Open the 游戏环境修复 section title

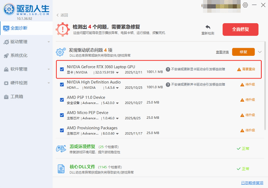tap(82, 146)
